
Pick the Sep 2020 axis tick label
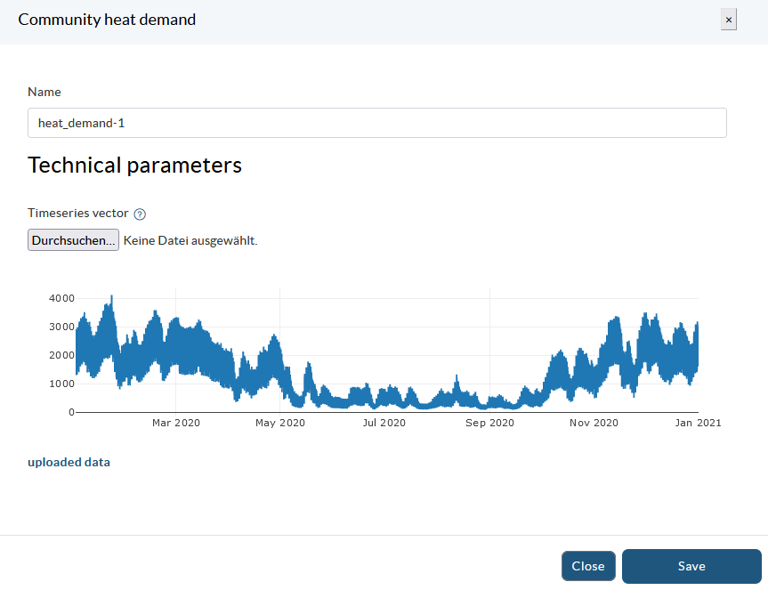click(x=489, y=423)
